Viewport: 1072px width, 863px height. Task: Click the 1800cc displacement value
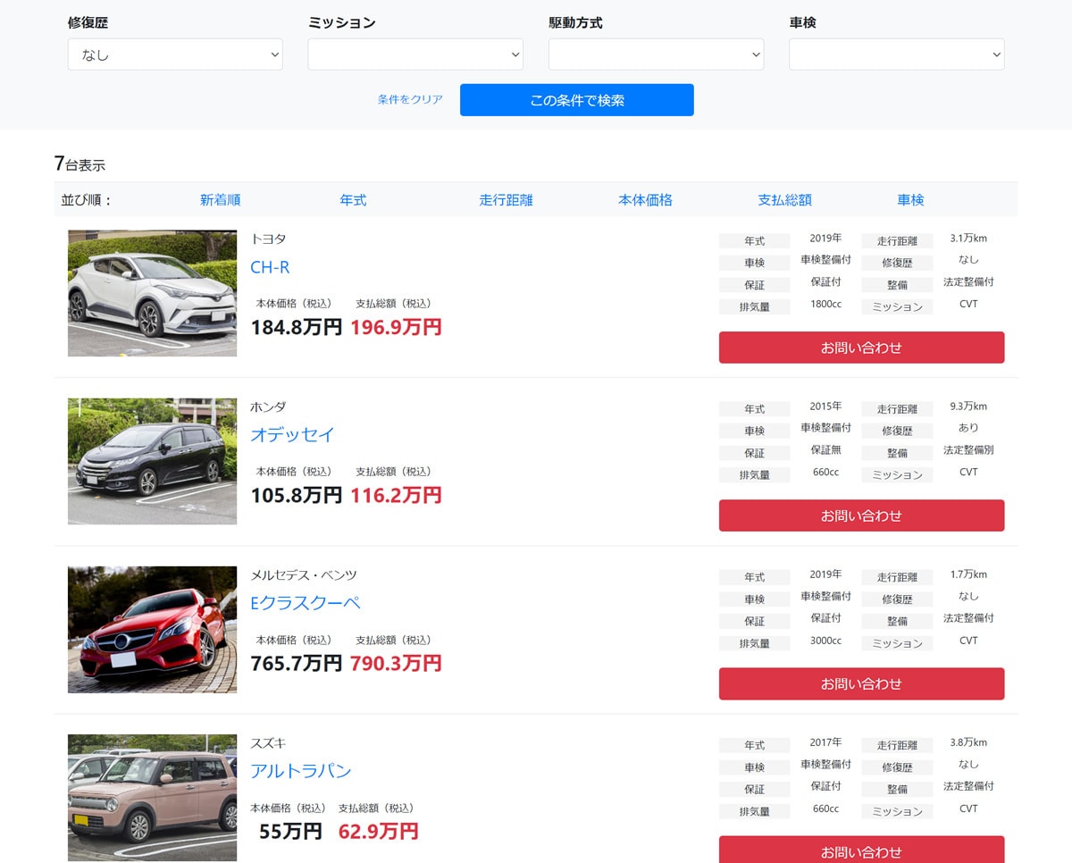point(825,304)
